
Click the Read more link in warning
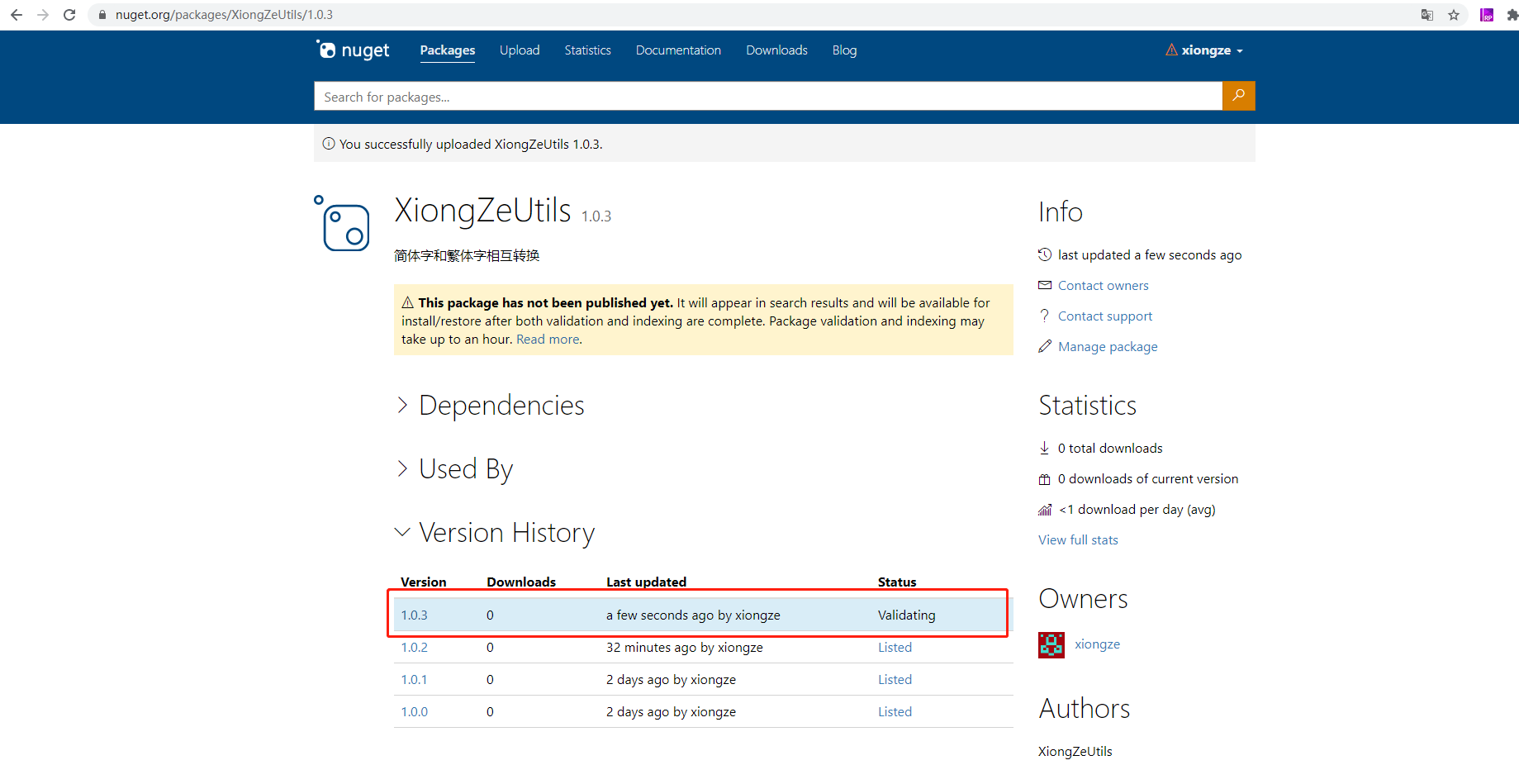click(548, 339)
